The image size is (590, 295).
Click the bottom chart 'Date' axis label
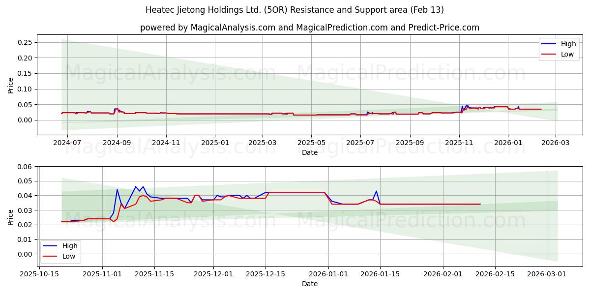click(310, 284)
